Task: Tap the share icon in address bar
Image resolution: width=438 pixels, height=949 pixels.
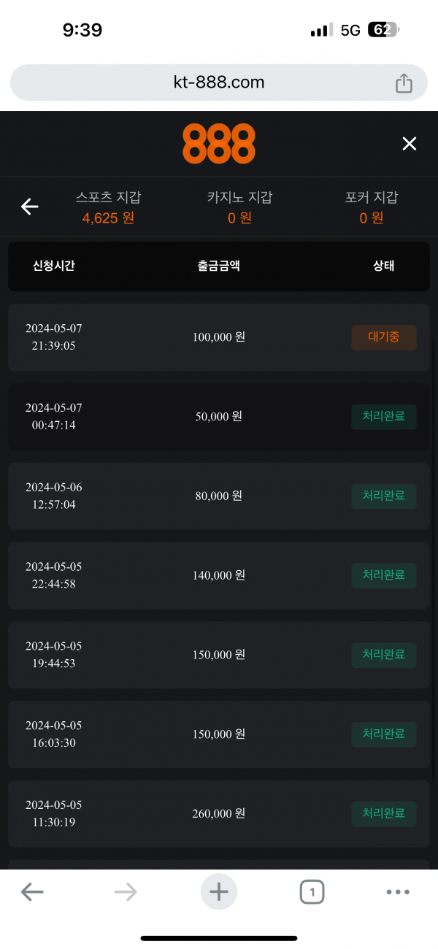Action: (x=404, y=83)
